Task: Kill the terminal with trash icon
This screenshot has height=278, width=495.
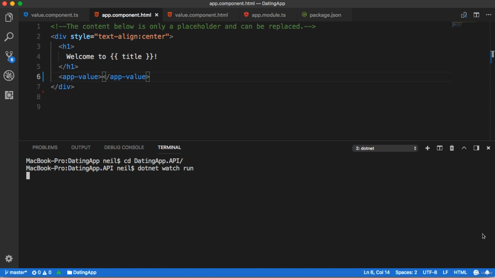Action: [x=452, y=148]
